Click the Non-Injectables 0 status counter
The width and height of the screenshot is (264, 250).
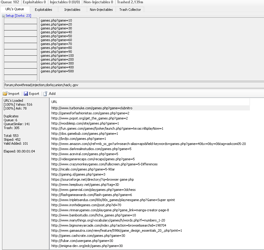98,2
